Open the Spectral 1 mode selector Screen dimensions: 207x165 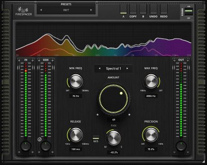[113, 69]
